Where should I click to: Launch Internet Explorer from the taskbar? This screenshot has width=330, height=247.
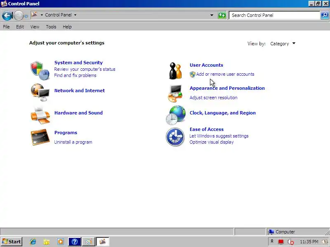[x=33, y=242]
